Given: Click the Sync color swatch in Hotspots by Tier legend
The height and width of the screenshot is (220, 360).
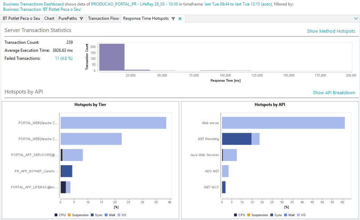Looking at the screenshot, I should pyautogui.click(x=92, y=215).
